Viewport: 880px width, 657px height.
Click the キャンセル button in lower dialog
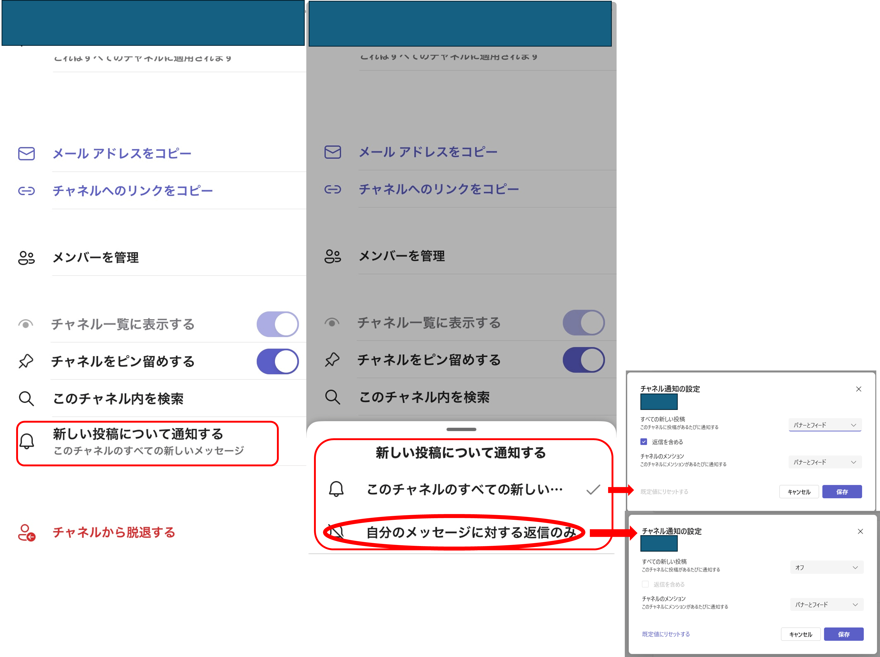[801, 634]
